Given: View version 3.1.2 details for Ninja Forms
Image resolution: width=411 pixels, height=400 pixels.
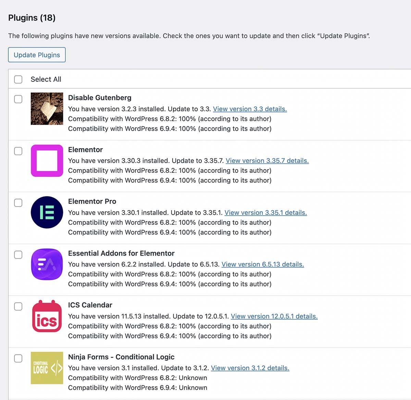Looking at the screenshot, I should [x=250, y=368].
